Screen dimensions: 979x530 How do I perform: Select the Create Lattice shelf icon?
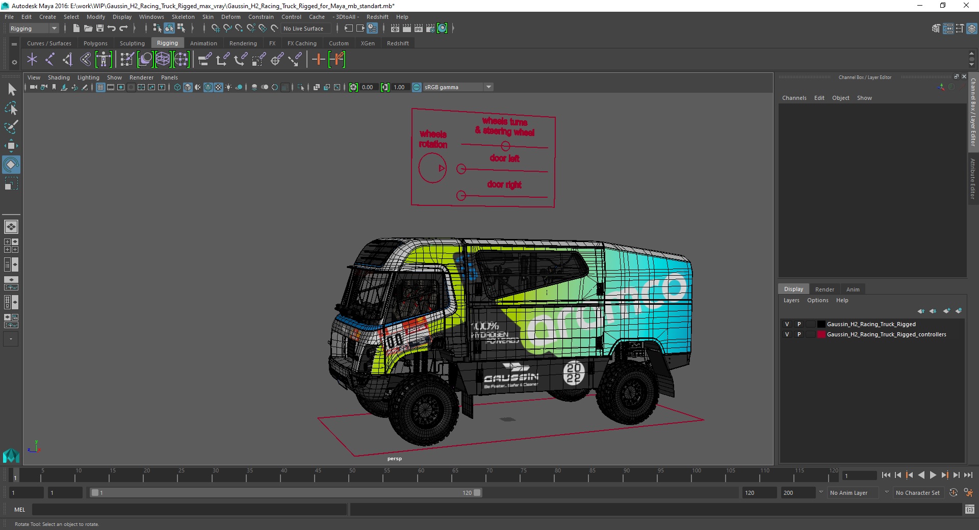click(163, 60)
